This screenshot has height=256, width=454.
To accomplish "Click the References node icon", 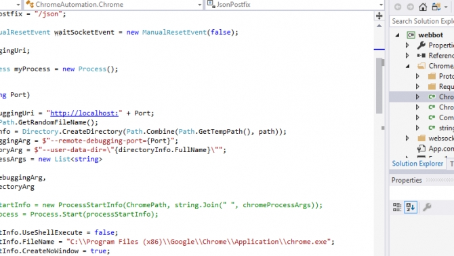I will 421,56.
